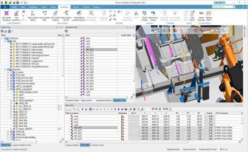Open Logical Collections Tree tab

[22, 145]
